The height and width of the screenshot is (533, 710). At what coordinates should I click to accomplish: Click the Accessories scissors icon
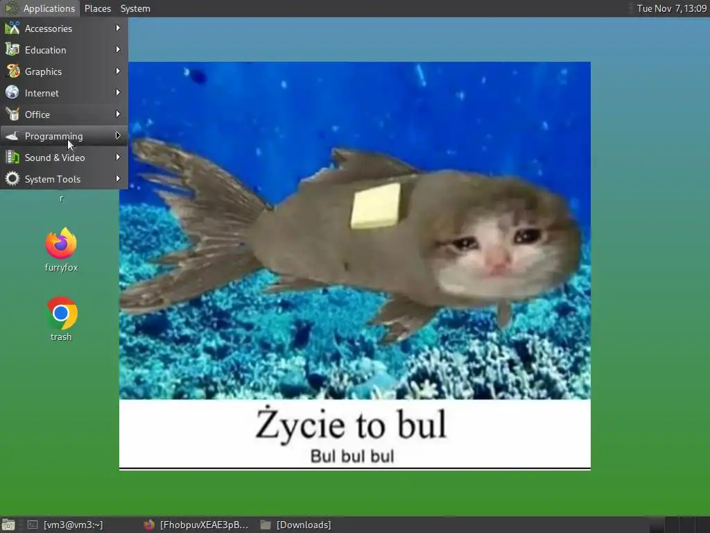tap(12, 28)
